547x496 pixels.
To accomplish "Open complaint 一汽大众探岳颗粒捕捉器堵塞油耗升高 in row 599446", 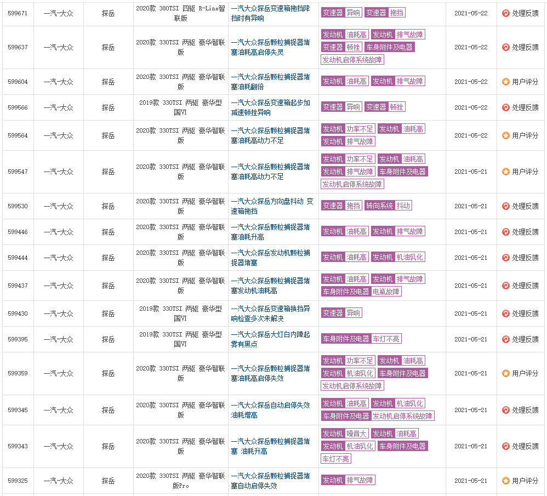I will (x=270, y=232).
